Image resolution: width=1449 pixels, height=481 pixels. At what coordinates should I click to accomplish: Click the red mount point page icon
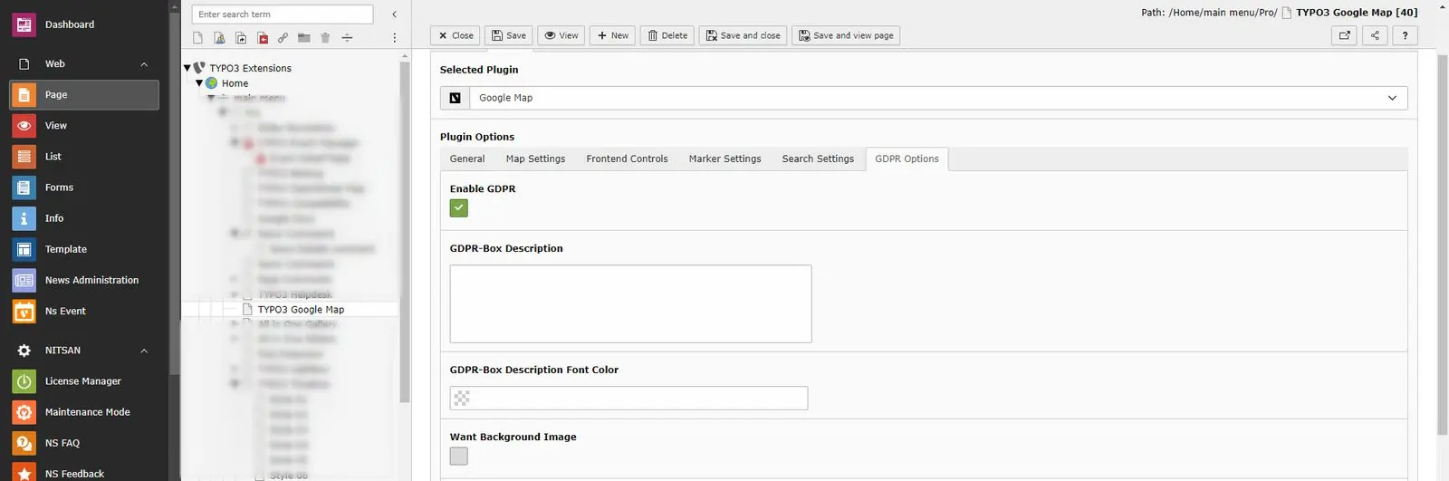coord(263,38)
